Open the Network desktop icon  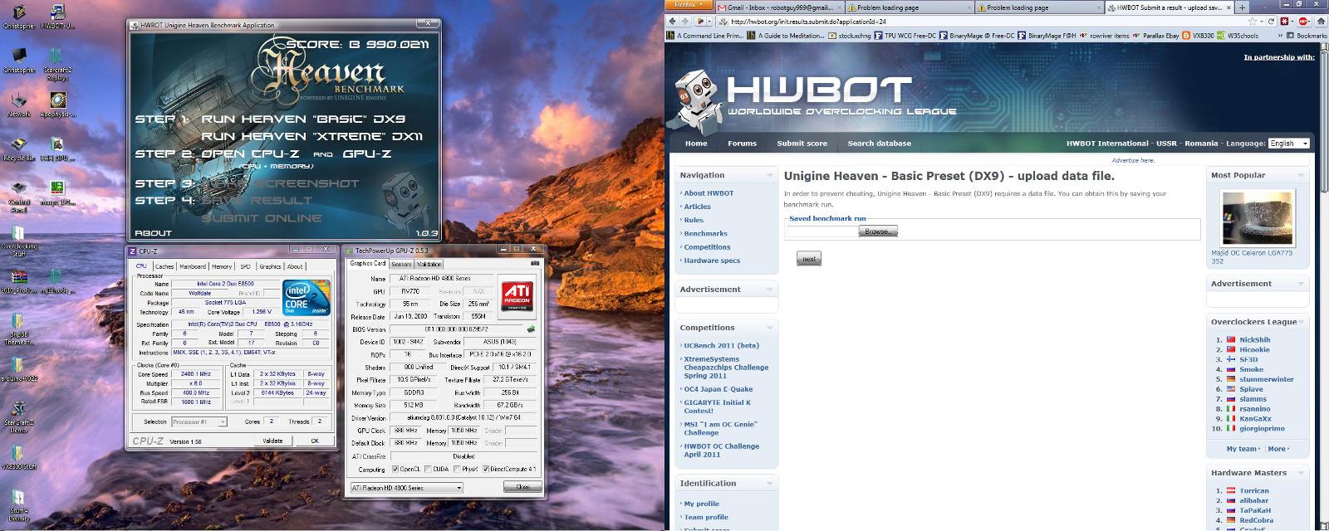tap(18, 105)
